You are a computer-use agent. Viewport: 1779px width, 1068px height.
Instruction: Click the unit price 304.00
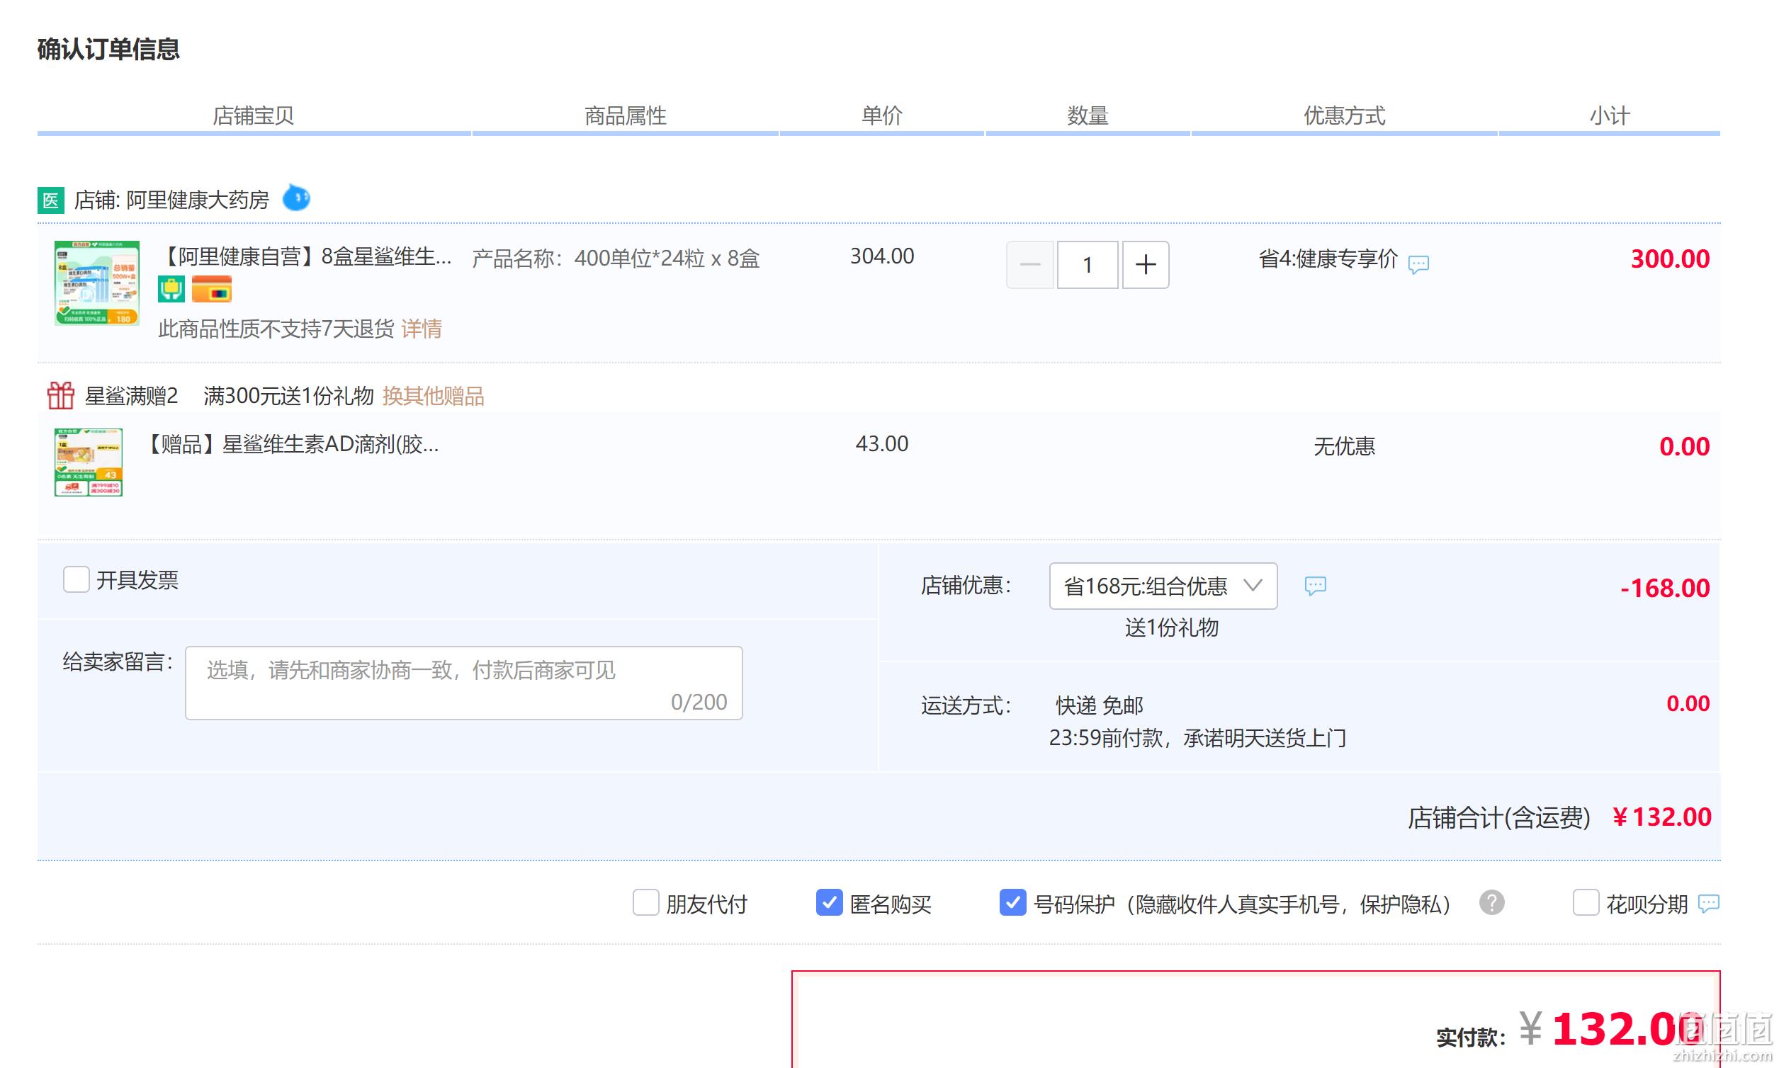(882, 256)
